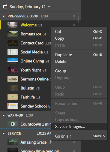110x152 pixels.
Task: Toggle the speaker icon on the Welcome item
Action: point(74,25)
